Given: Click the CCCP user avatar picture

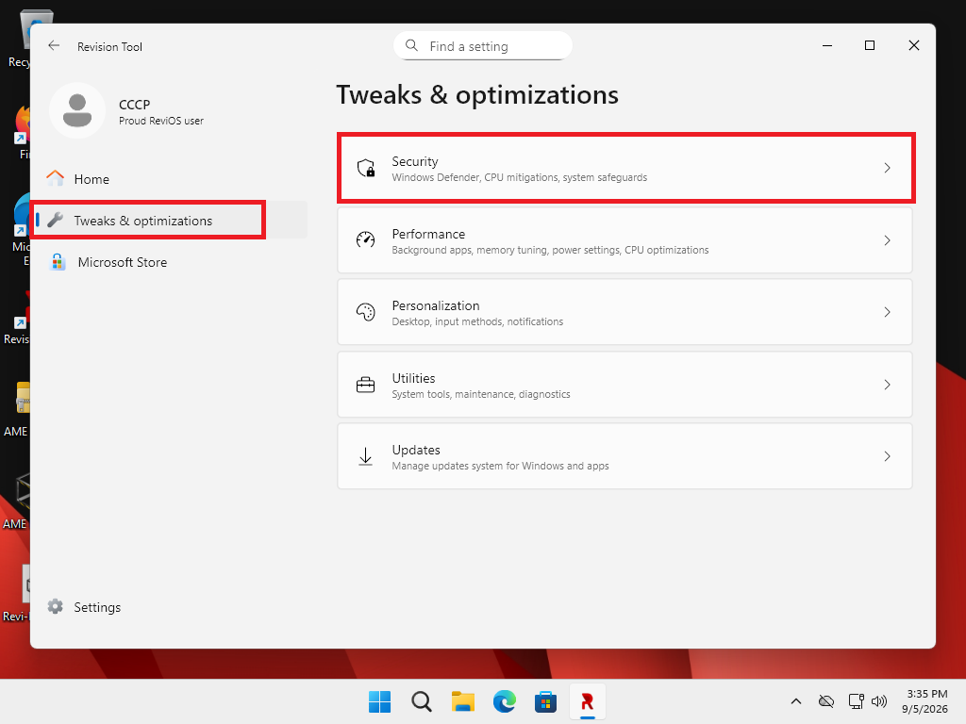Looking at the screenshot, I should coord(77,111).
